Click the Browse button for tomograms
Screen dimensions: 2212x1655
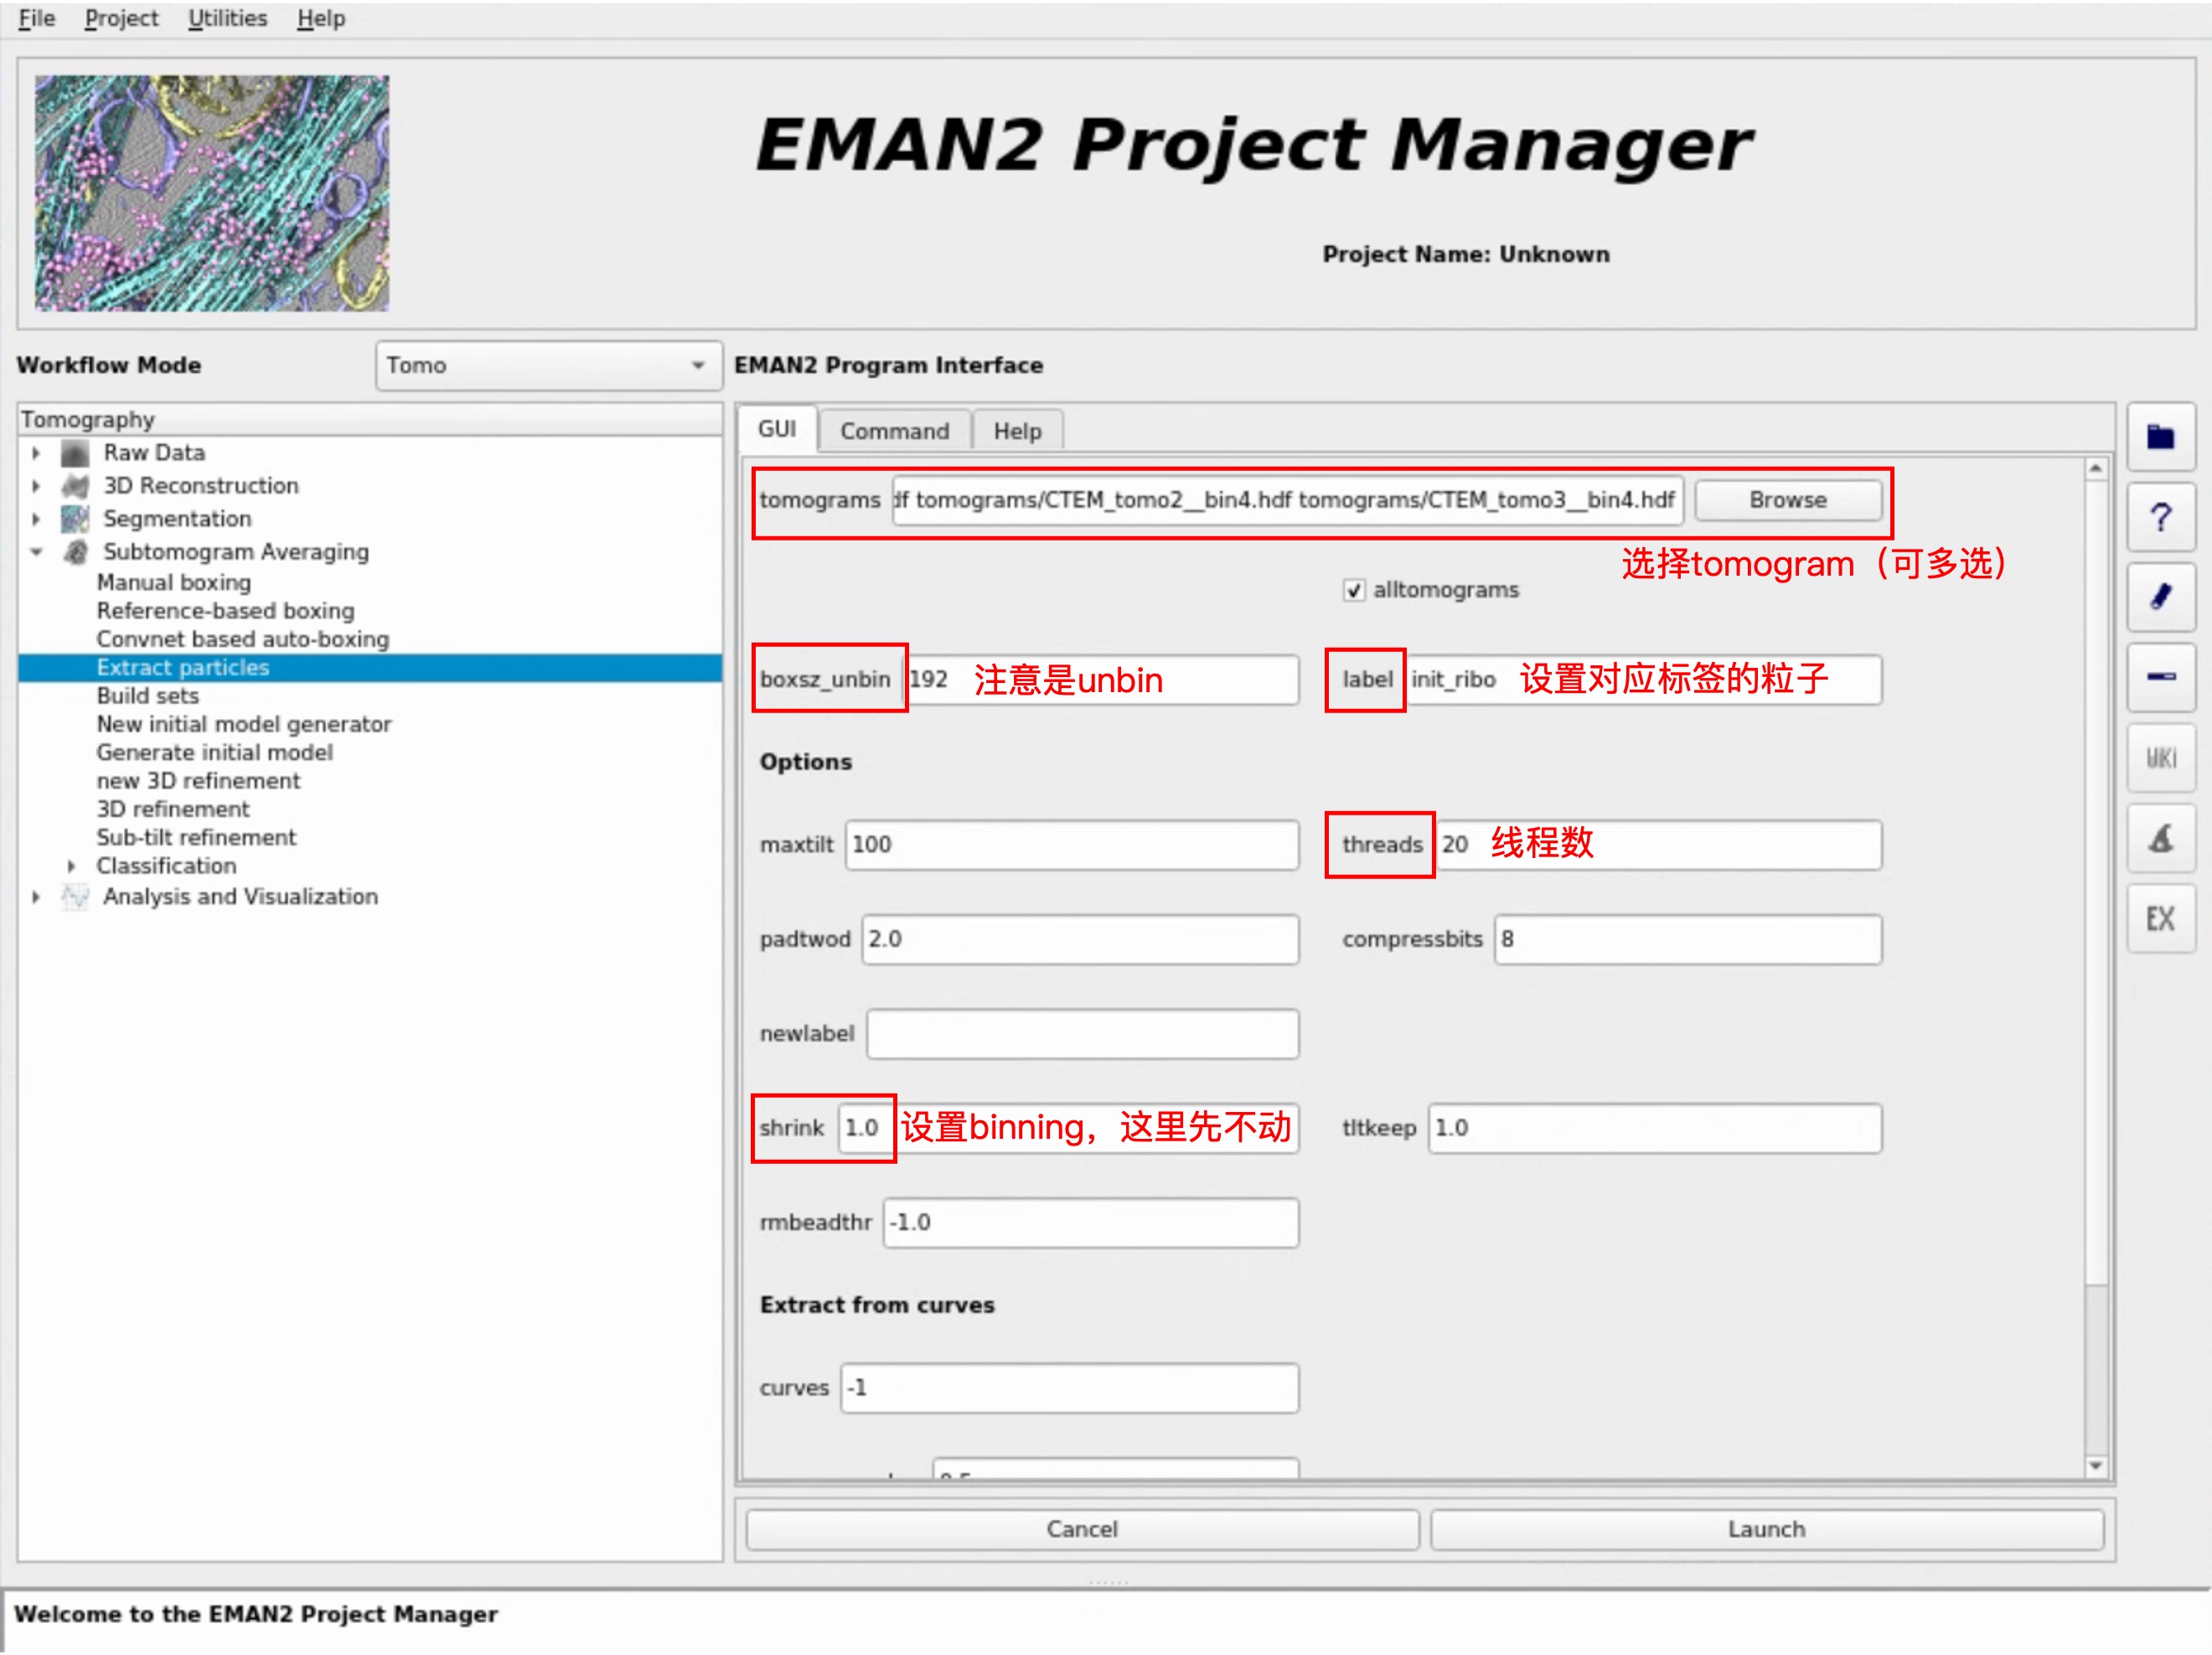point(1788,500)
